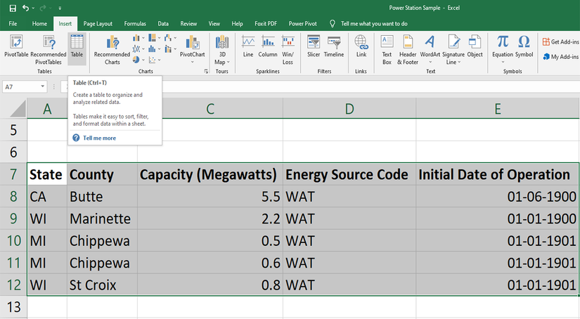Expand scatter chart dropdown arrow
This screenshot has height=319, width=580.
159,60
